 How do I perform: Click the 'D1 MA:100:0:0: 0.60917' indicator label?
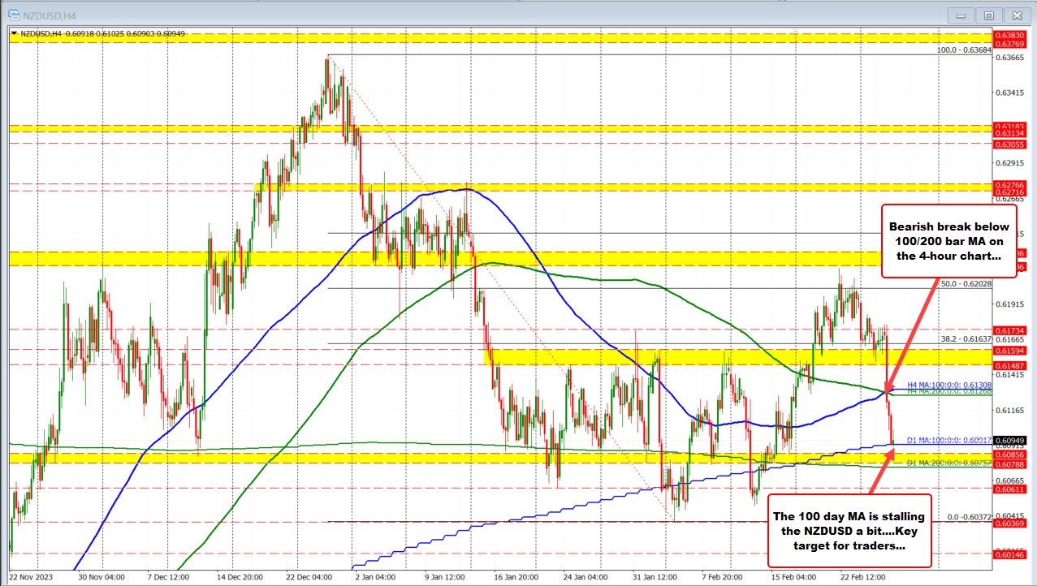(x=949, y=440)
